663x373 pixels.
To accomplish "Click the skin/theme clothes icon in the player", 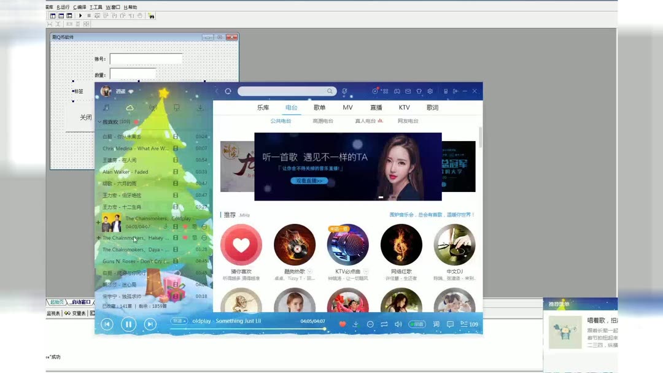I will 419,91.
